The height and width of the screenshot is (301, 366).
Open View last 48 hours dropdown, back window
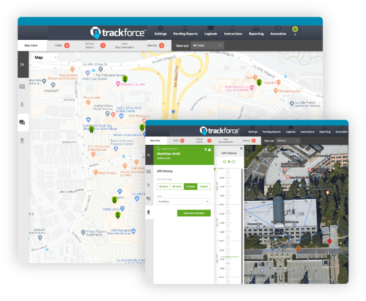[x=207, y=45]
